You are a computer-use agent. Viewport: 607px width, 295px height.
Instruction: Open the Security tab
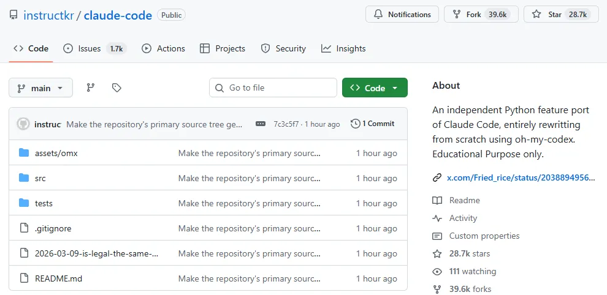coord(283,48)
